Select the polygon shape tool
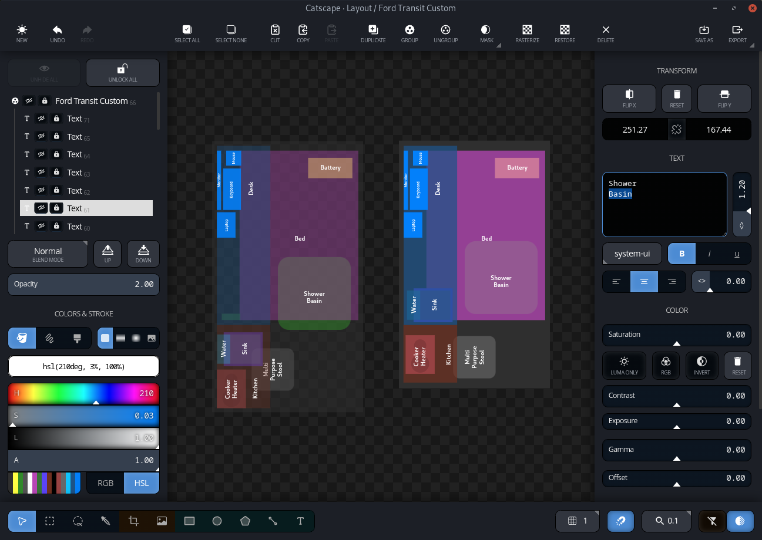Viewport: 762px width, 540px height. (x=245, y=521)
